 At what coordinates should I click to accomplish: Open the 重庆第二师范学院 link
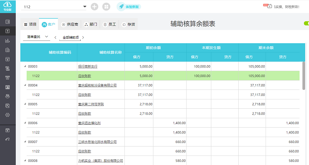[91, 104]
